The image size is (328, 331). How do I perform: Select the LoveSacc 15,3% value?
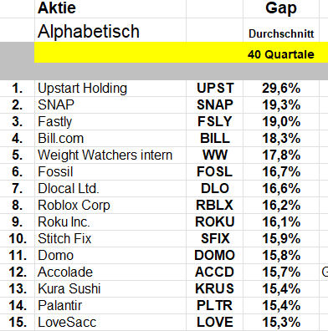coord(281,323)
